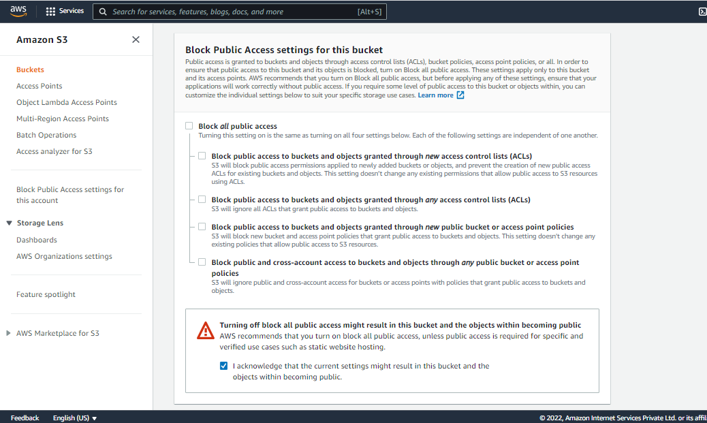Screen dimensions: 707x423
Task: Uncheck the acknowledge public settings checkbox
Action: [x=223, y=366]
